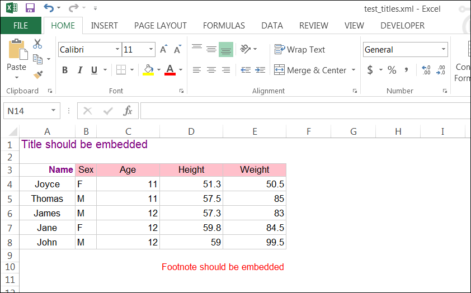Image resolution: width=471 pixels, height=293 pixels.
Task: Open the Name Box dropdown arrow
Action: click(x=53, y=111)
